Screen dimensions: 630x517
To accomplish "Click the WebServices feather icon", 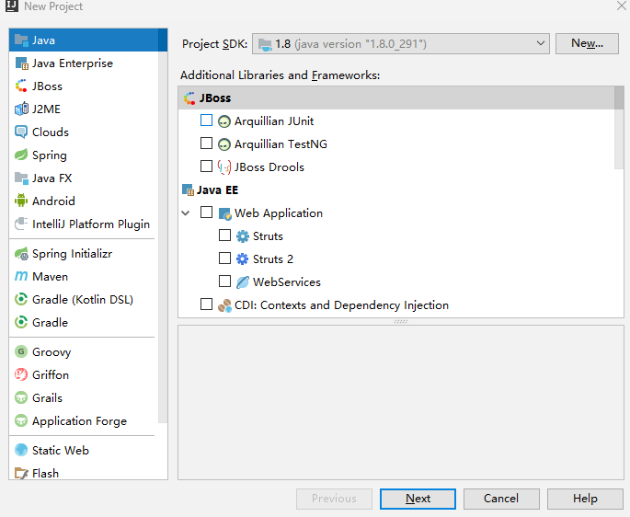I will (x=242, y=281).
